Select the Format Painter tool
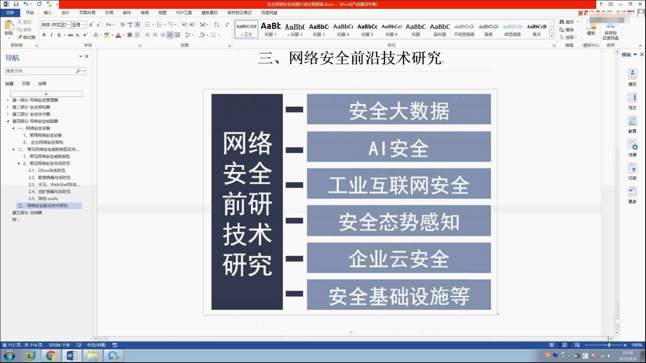The width and height of the screenshot is (646, 363). (26, 37)
